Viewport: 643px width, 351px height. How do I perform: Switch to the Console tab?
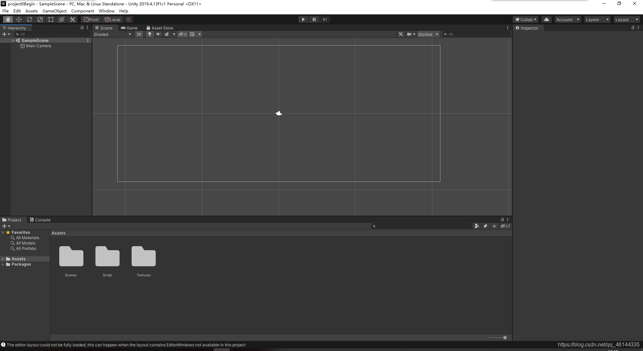pos(40,220)
